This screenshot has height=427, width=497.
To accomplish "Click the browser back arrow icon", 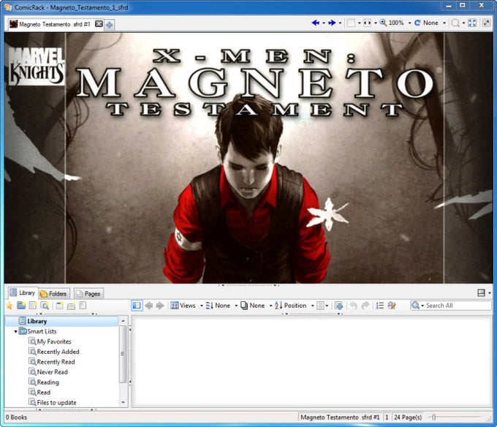I will 148,306.
